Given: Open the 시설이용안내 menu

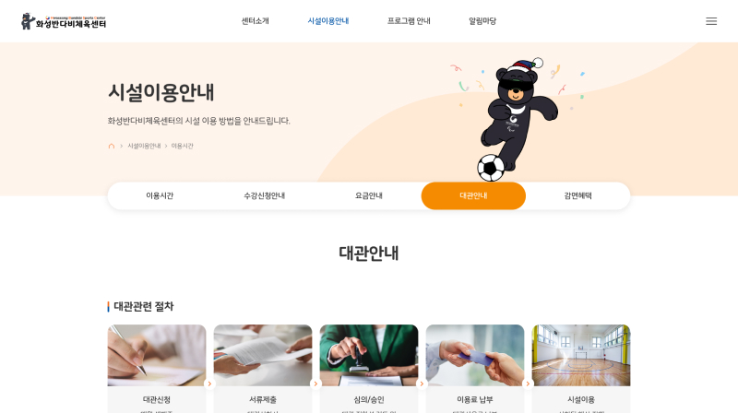Looking at the screenshot, I should coord(328,21).
